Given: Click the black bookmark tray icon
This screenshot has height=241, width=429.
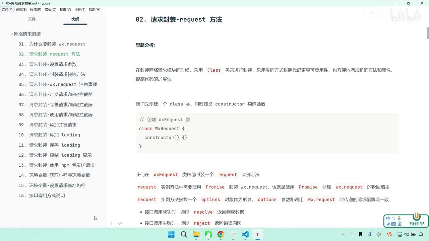Looking at the screenshot, I should tap(361, 234).
